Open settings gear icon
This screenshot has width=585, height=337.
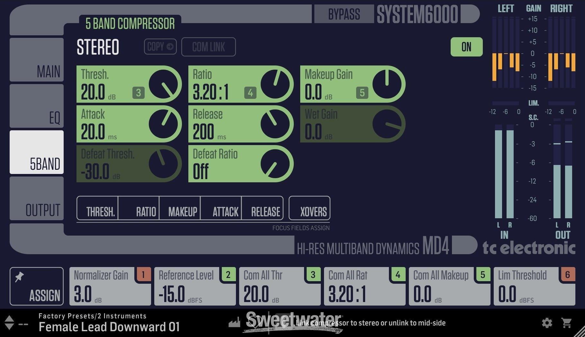coord(547,323)
